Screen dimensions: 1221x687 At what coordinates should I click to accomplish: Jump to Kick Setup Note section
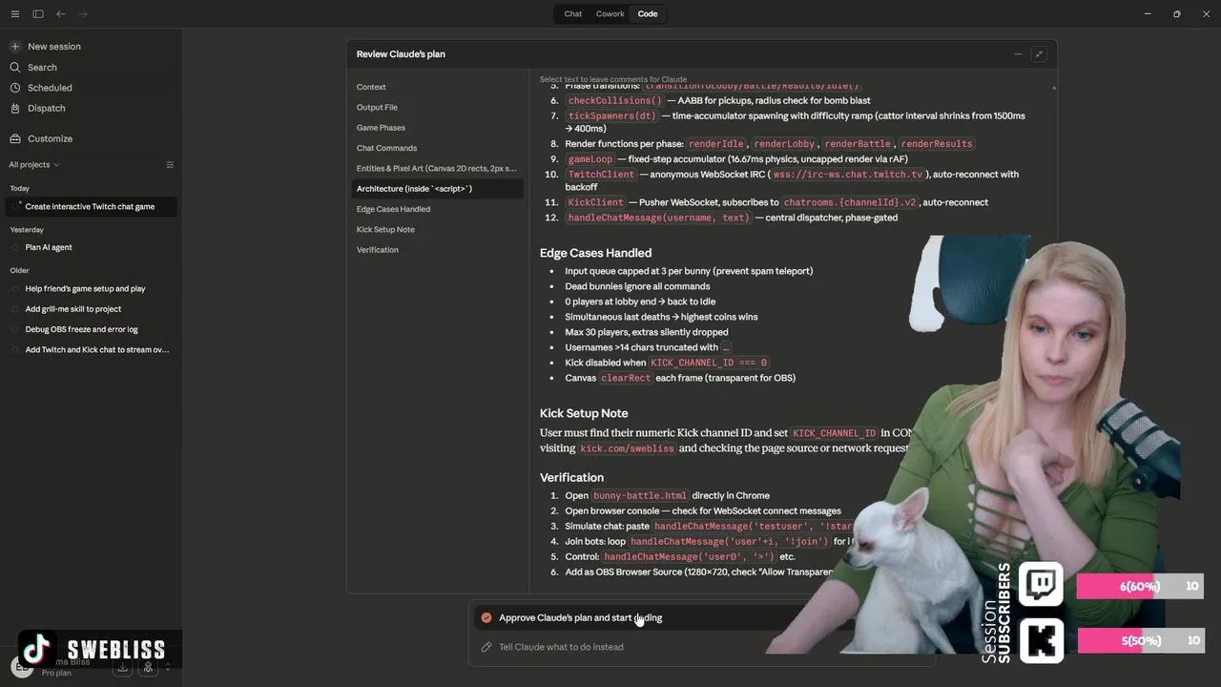tap(385, 230)
